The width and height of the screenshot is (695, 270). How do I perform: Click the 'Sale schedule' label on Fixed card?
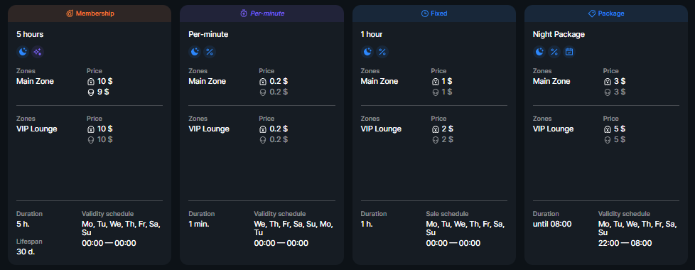click(x=447, y=214)
